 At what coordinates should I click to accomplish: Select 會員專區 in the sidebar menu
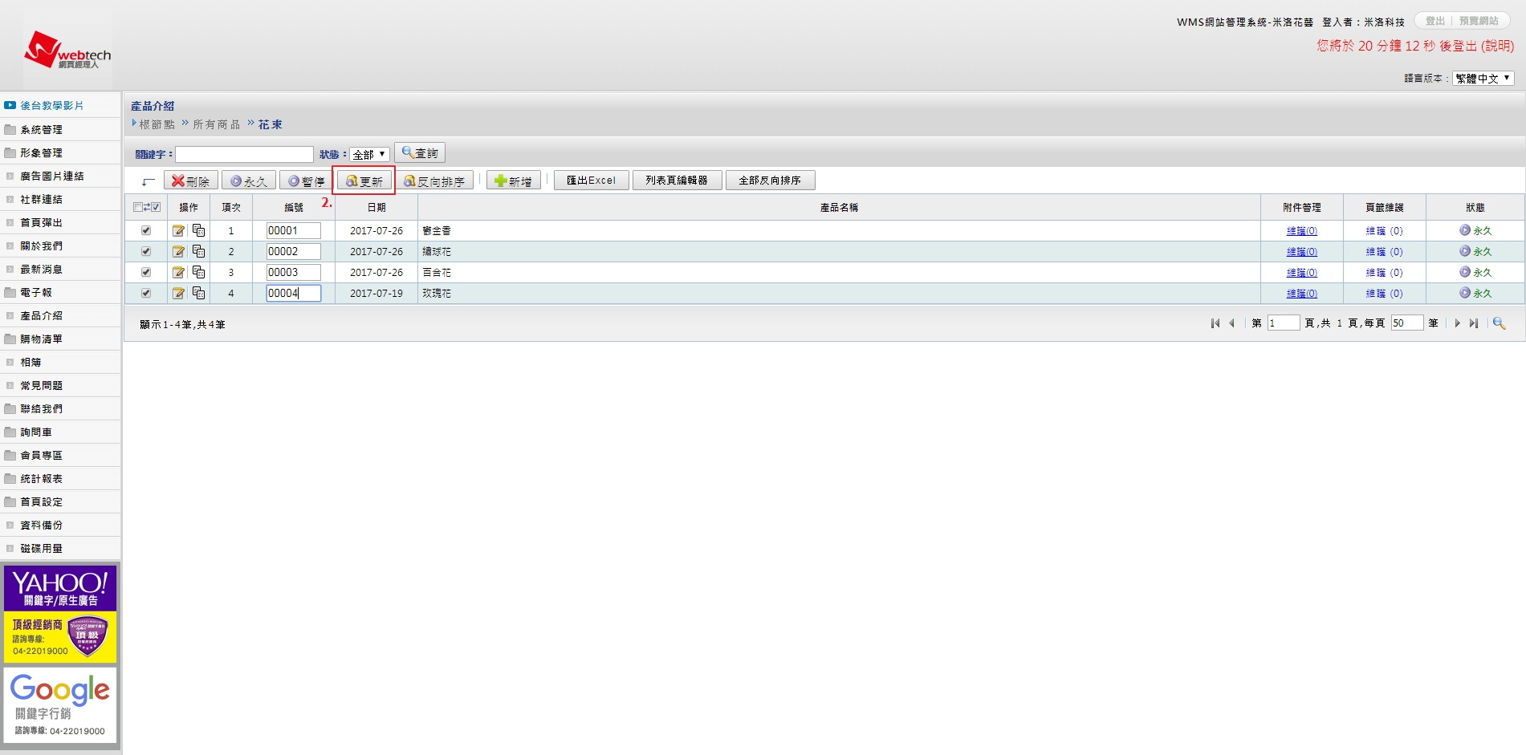[x=41, y=456]
